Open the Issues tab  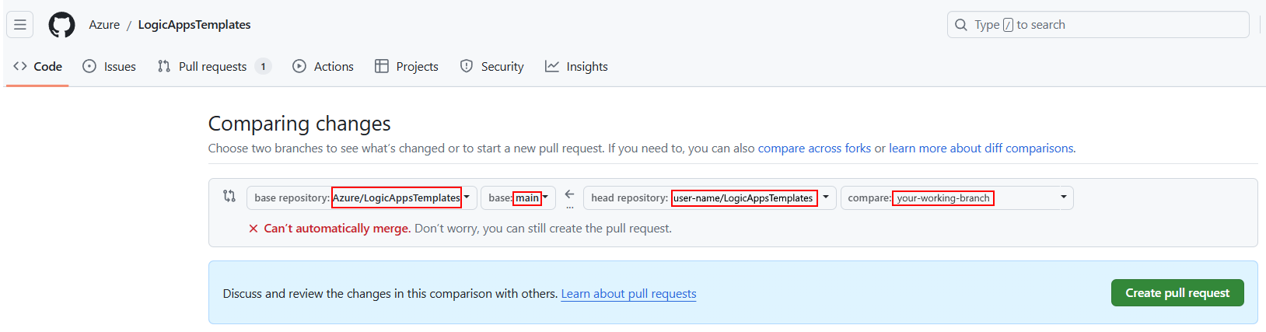(x=110, y=67)
